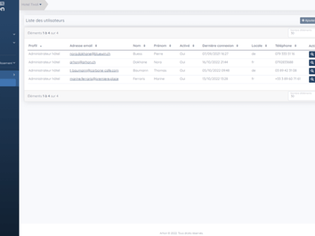Open the bluewin.ch email link
This screenshot has height=236, width=315.
[90, 54]
